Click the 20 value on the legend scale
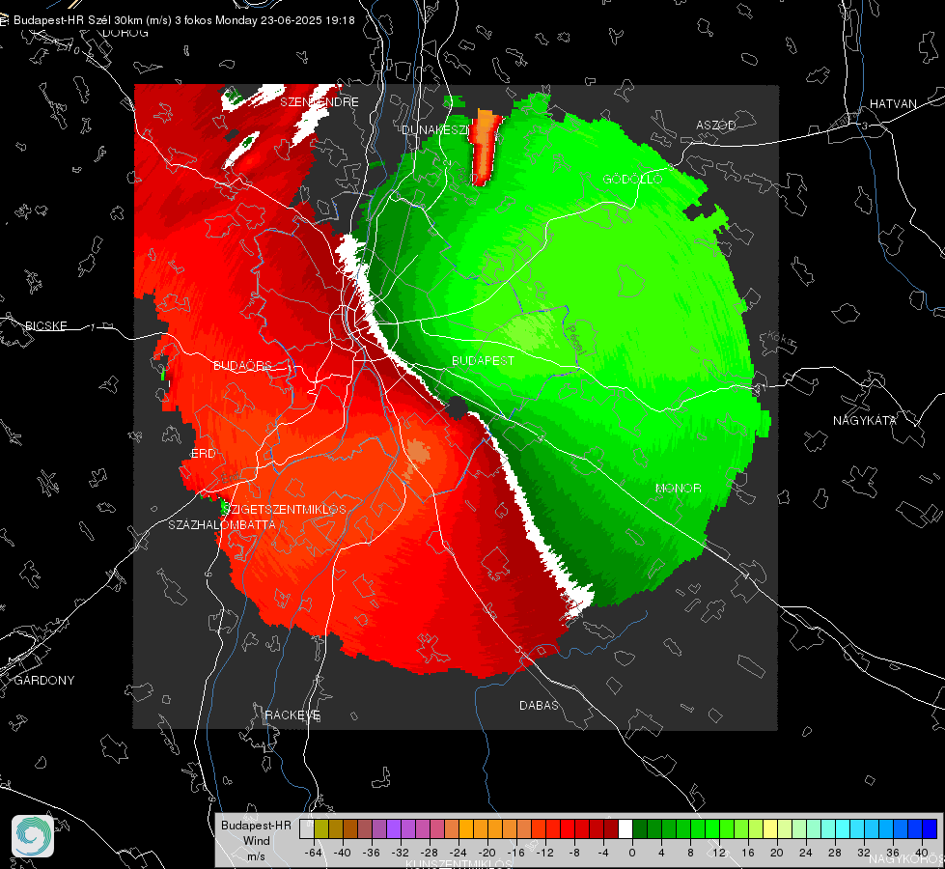 point(776,853)
